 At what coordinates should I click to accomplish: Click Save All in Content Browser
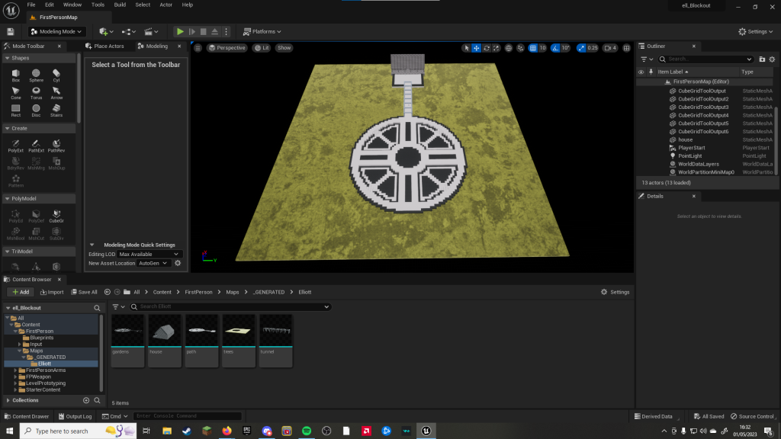pyautogui.click(x=84, y=292)
